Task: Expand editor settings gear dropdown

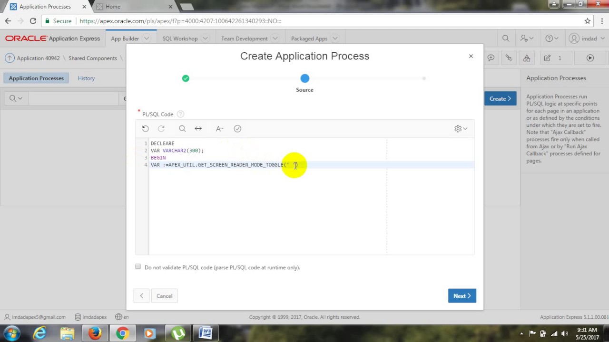Action: point(461,129)
